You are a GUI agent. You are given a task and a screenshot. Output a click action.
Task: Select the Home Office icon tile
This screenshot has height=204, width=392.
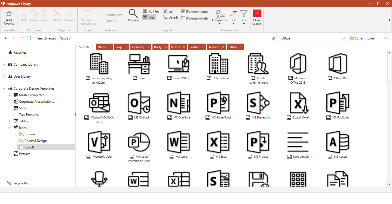point(179,66)
